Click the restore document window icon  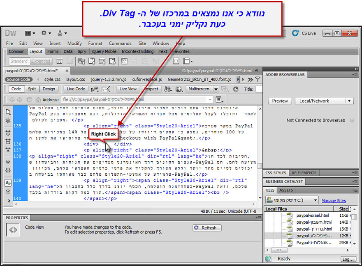pyautogui.click(x=257, y=71)
